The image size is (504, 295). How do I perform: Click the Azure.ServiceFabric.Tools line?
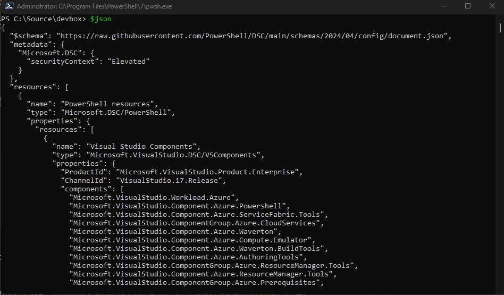pos(199,215)
